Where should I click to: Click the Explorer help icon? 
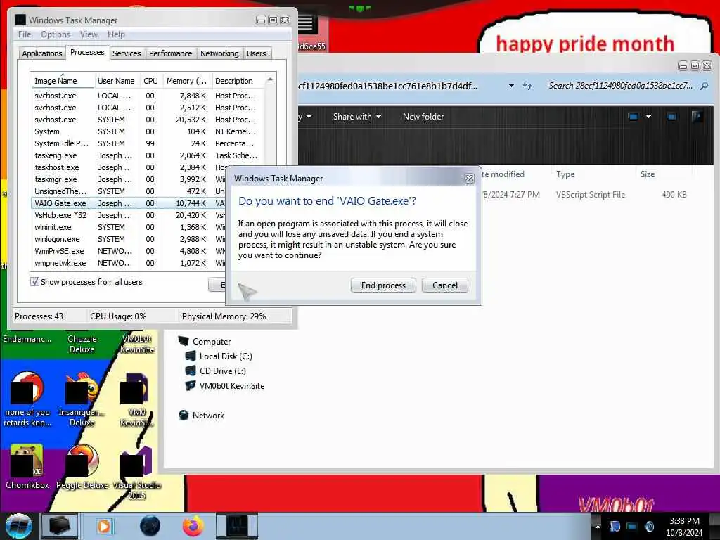(697, 117)
